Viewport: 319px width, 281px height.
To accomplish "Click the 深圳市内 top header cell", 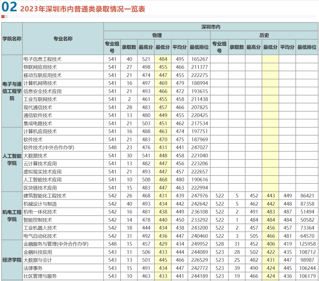I will pos(211,27).
